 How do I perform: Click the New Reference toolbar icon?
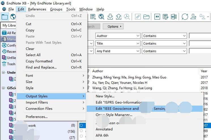pos(93,17)
